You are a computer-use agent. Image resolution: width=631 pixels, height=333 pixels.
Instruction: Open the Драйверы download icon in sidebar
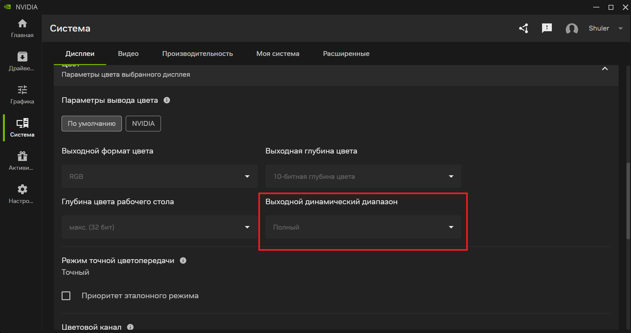coord(22,57)
